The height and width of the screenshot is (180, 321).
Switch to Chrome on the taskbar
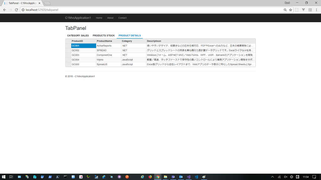pyautogui.click(x=158, y=177)
